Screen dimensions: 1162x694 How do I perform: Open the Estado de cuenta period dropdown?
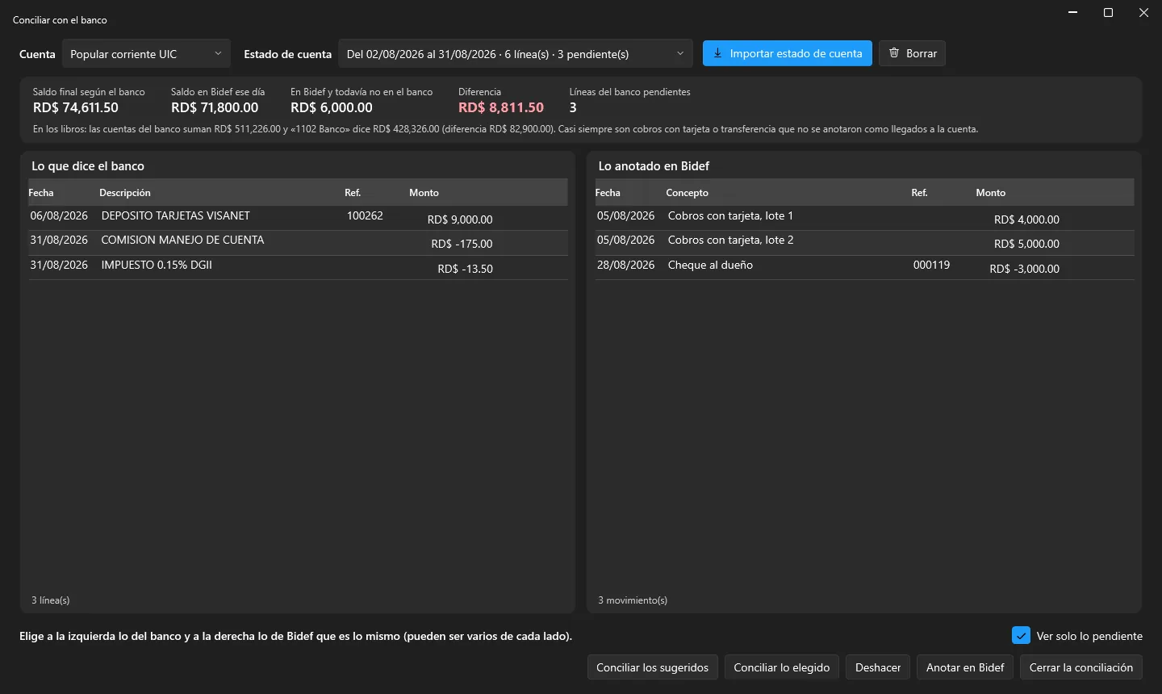click(516, 54)
